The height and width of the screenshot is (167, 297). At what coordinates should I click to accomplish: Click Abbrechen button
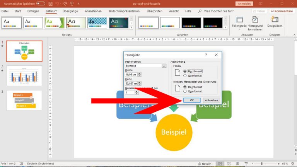pos(212,100)
